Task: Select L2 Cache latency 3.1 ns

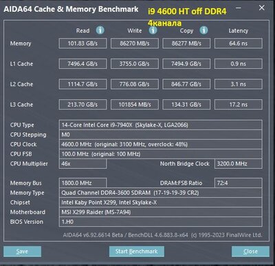Action: [239, 84]
